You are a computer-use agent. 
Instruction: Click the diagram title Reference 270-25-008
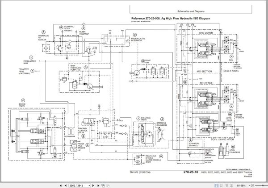point(171,18)
